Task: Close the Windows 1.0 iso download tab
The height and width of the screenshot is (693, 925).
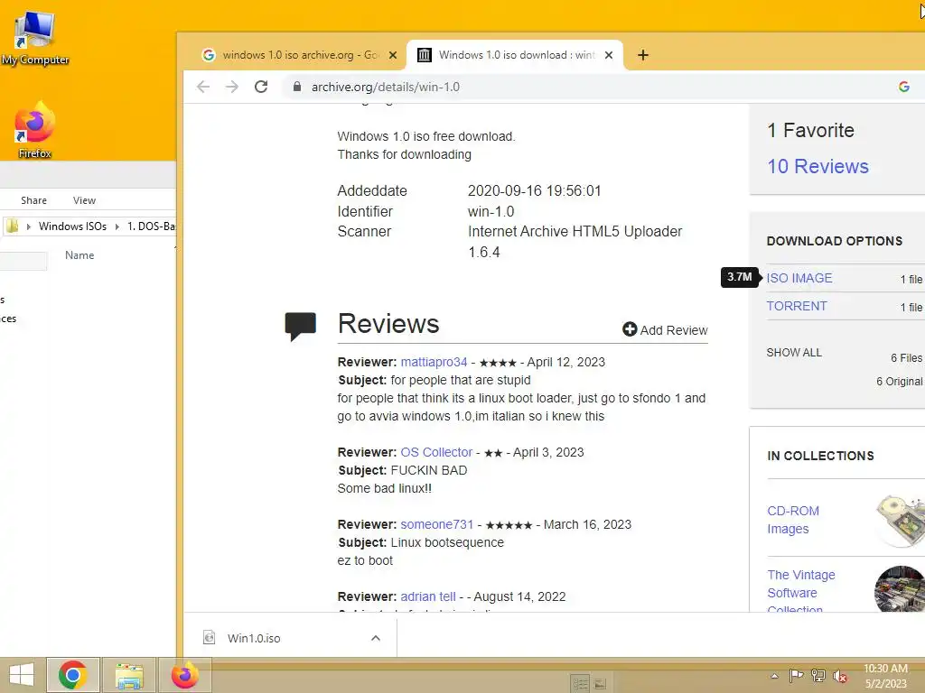Action: pyautogui.click(x=609, y=55)
